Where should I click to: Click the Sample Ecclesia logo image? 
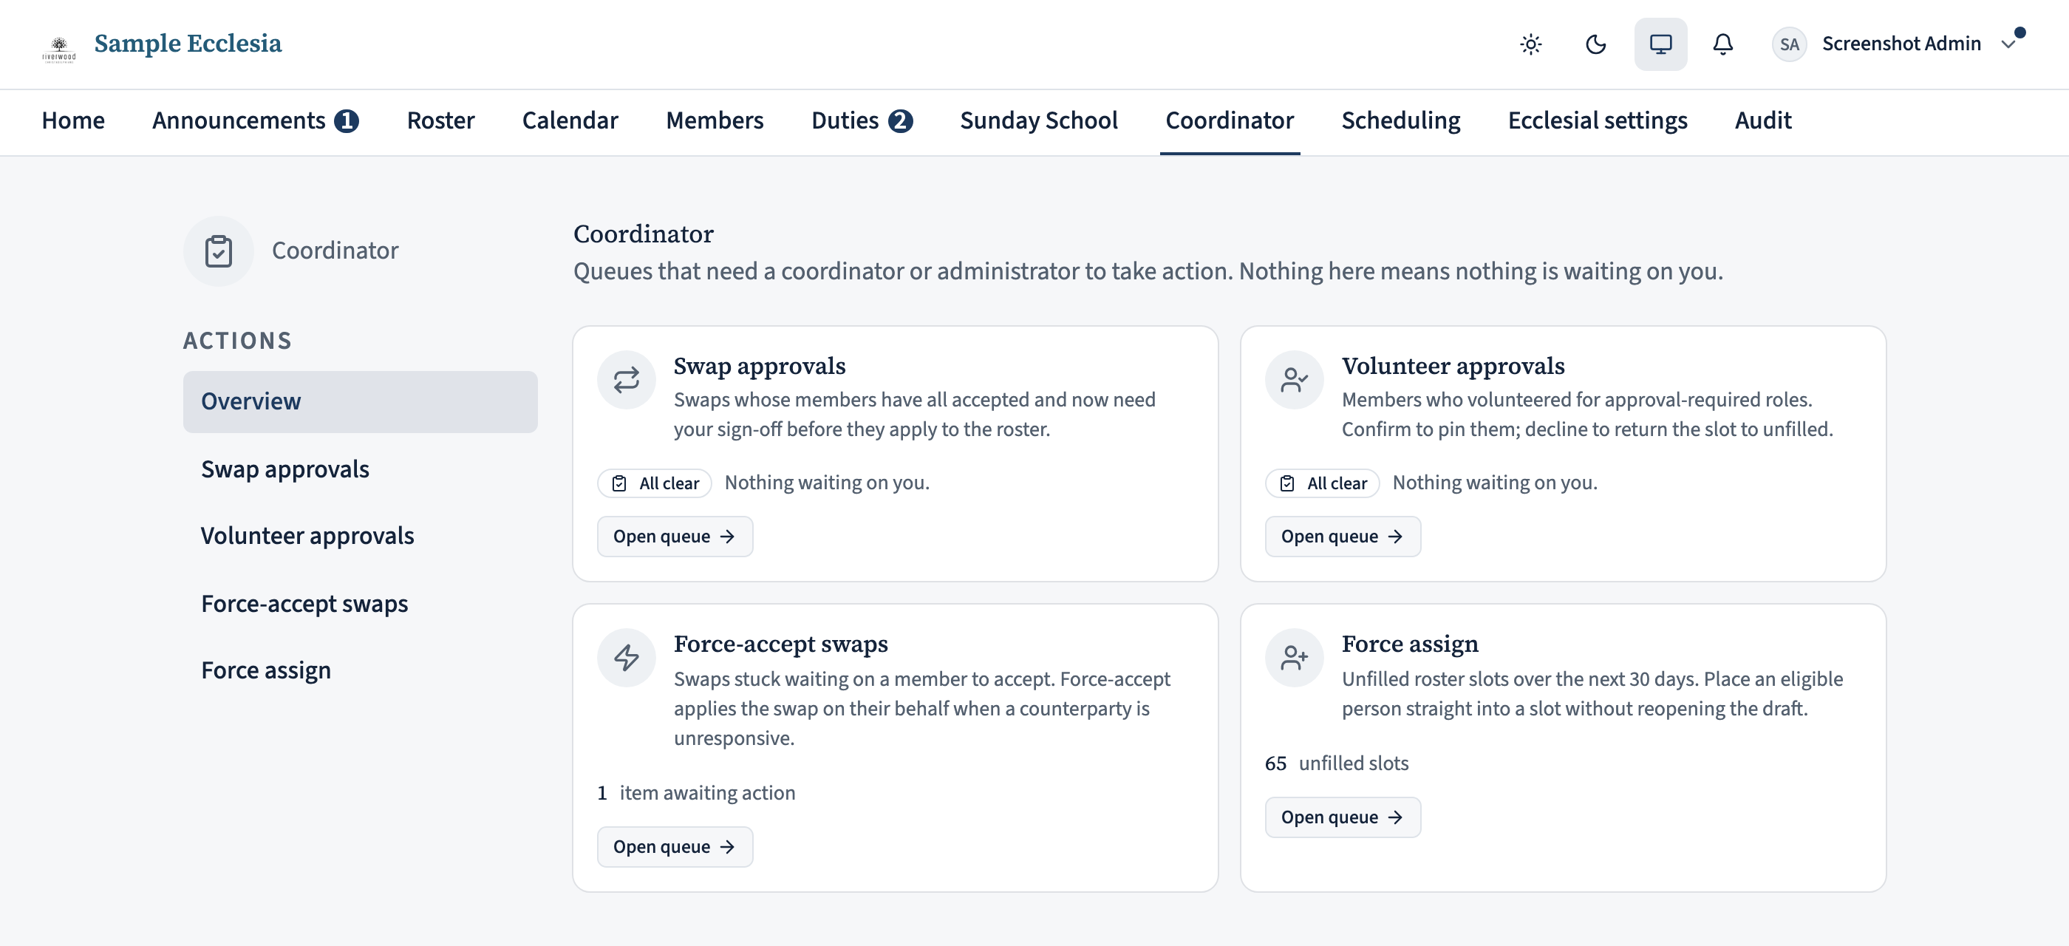(58, 48)
